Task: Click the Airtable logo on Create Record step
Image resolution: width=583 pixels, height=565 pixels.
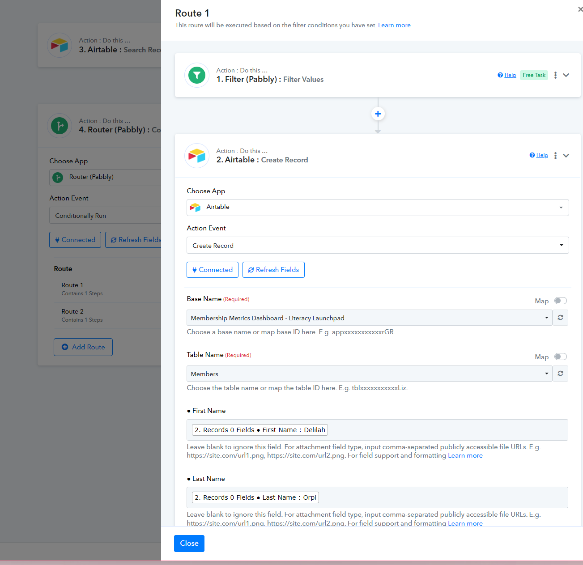Action: tap(197, 156)
